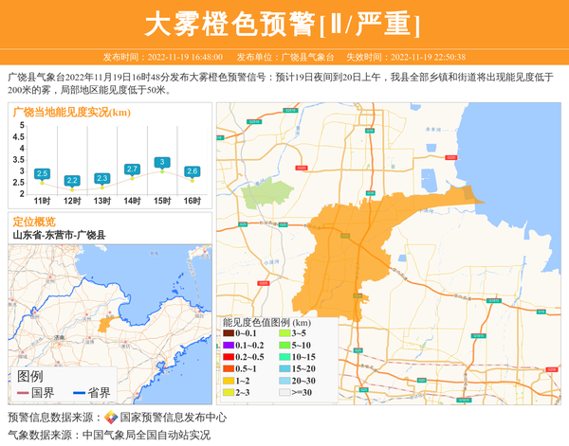Click the 2.5 visibility marker at 11时
This screenshot has width=569, height=446.
click(42, 174)
